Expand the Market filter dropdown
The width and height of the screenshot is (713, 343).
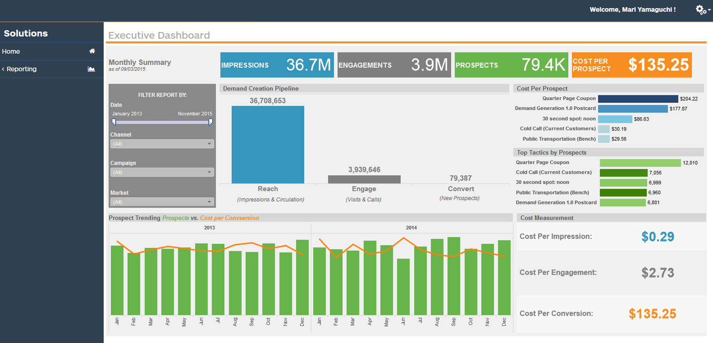162,202
